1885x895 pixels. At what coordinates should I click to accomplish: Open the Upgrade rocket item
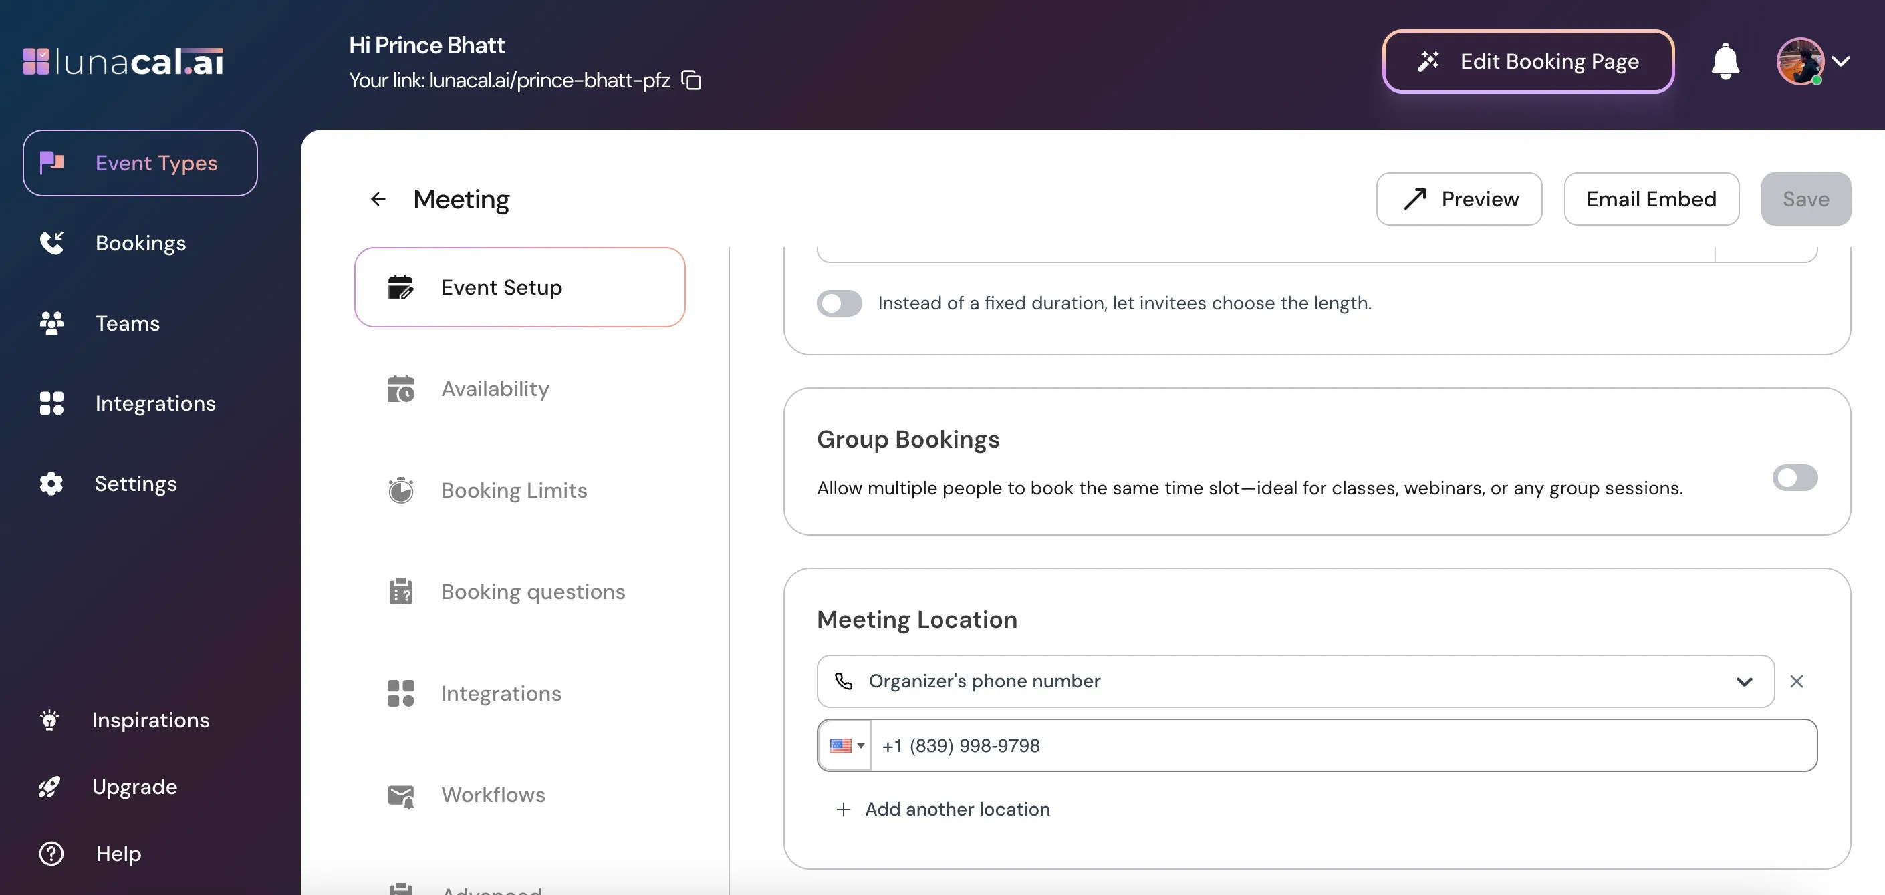[134, 787]
